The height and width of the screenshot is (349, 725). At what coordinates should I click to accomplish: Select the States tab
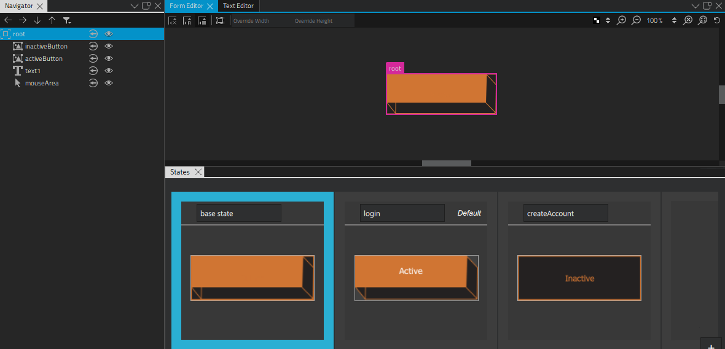pos(180,172)
